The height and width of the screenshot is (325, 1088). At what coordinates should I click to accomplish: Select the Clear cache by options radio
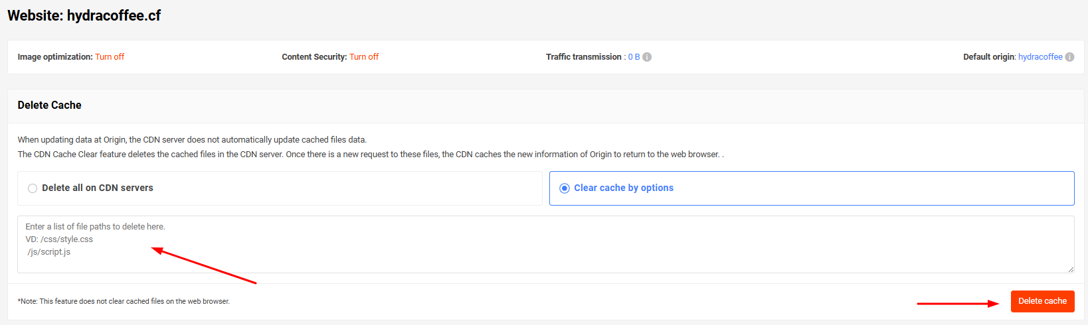click(x=565, y=188)
